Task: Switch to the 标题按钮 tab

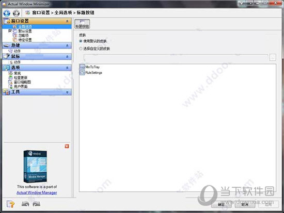Action: point(82,24)
